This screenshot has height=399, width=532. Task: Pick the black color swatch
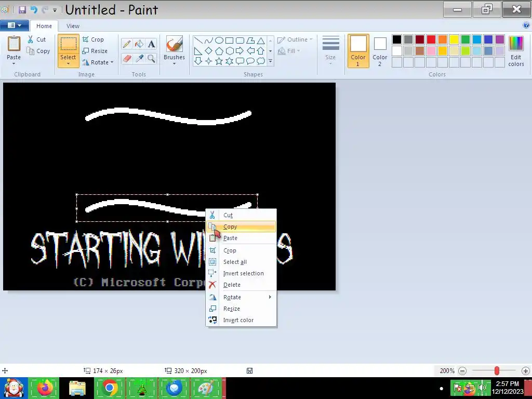(397, 39)
